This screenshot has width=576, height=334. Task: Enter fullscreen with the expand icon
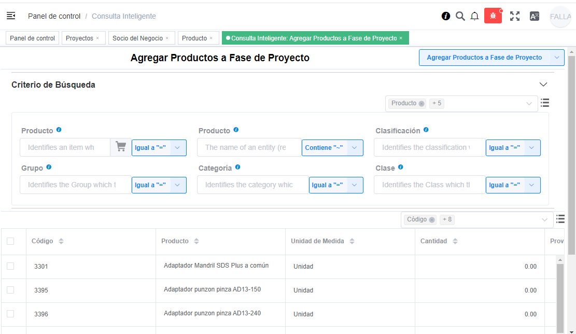514,16
